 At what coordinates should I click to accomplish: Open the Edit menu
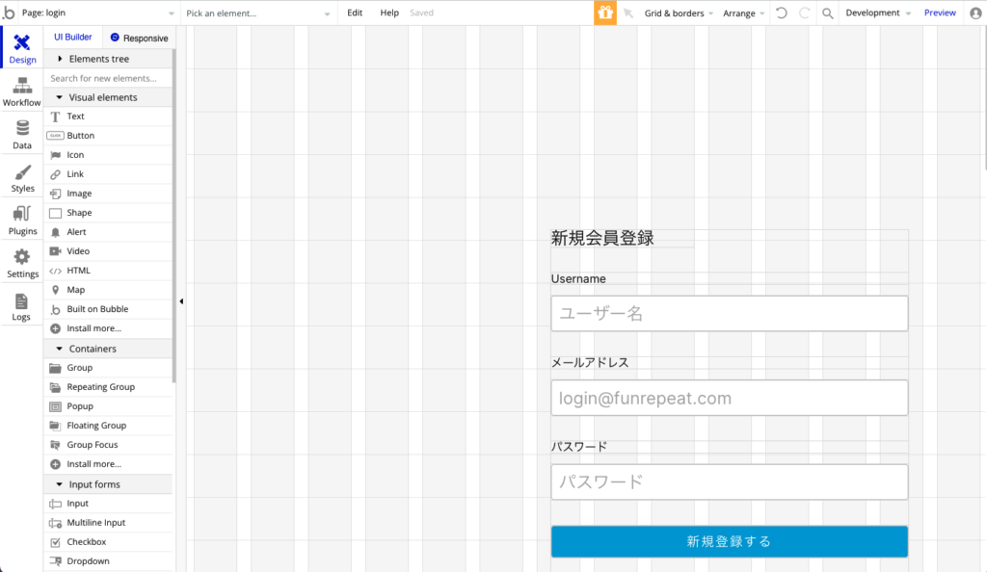355,13
